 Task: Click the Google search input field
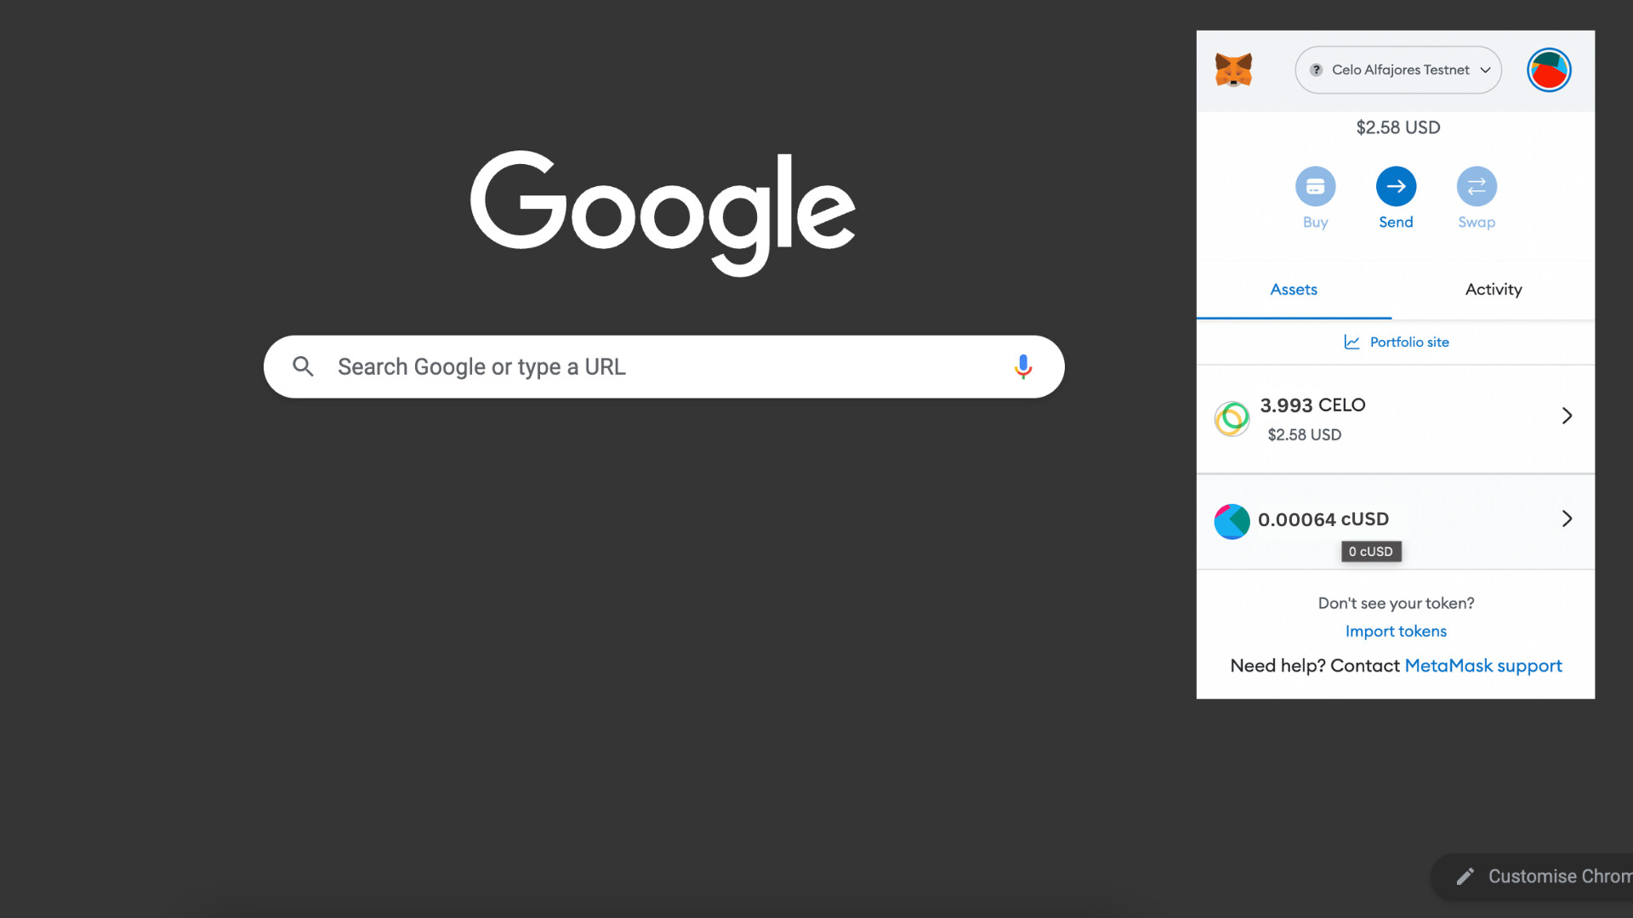(x=664, y=366)
